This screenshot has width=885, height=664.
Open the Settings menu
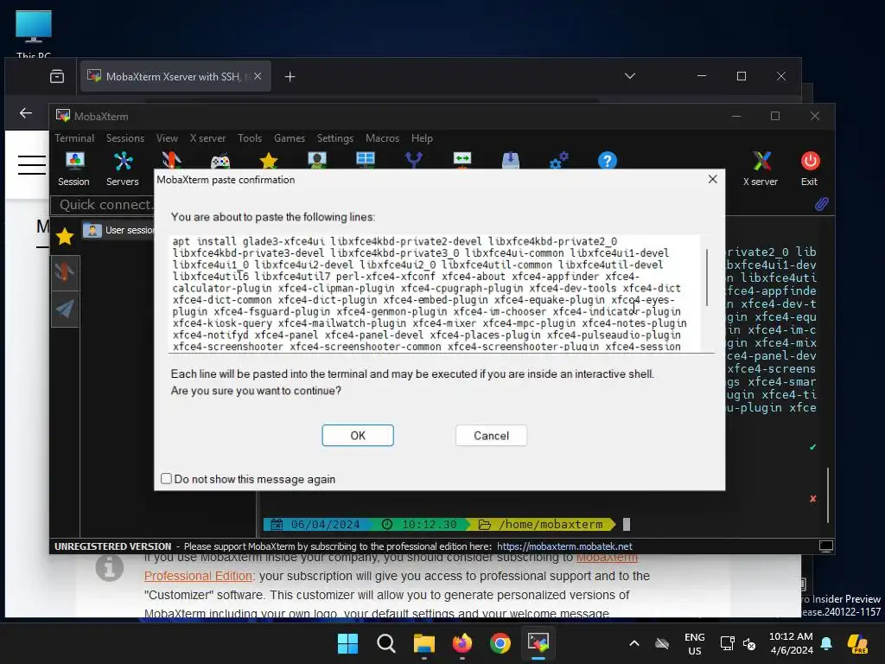pyautogui.click(x=335, y=137)
